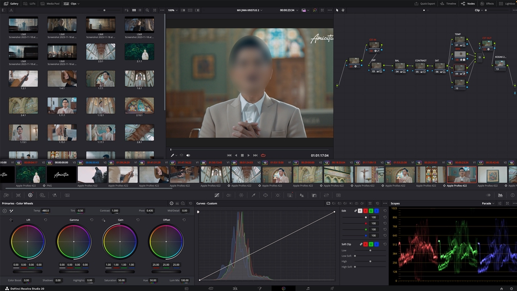Select the qualifier picker tool under viewer

pos(172,155)
